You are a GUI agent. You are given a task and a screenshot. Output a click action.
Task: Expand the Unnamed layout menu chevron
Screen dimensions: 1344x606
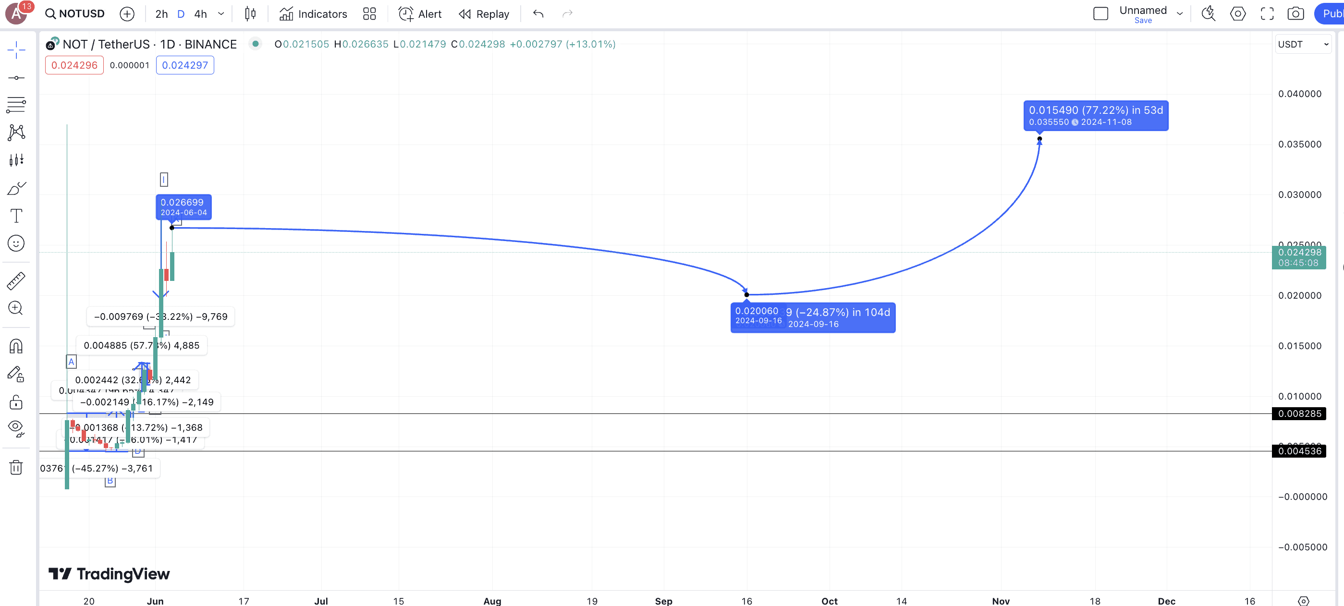coord(1180,14)
